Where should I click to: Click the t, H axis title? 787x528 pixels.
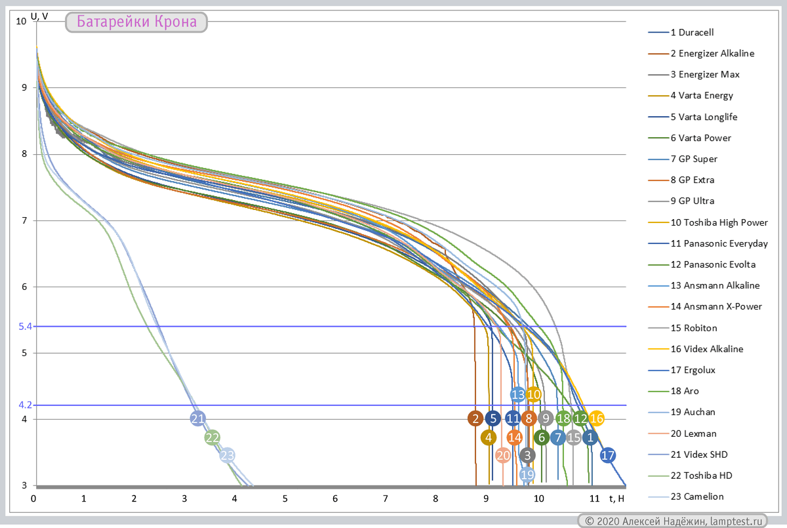[616, 498]
